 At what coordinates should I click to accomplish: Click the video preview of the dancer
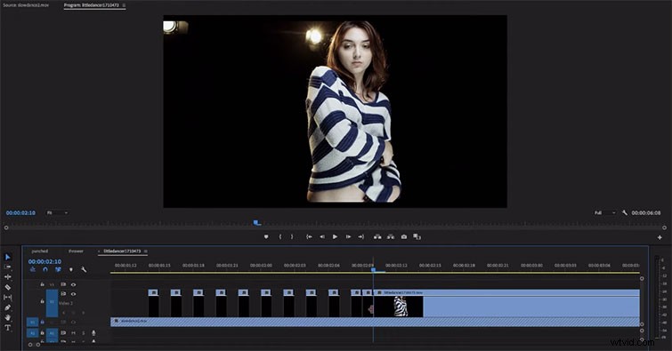tap(336, 111)
